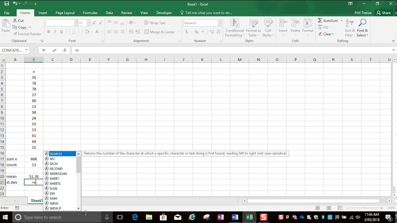Click the Cut scissors icon
397x223 pixels.
point(15,20)
